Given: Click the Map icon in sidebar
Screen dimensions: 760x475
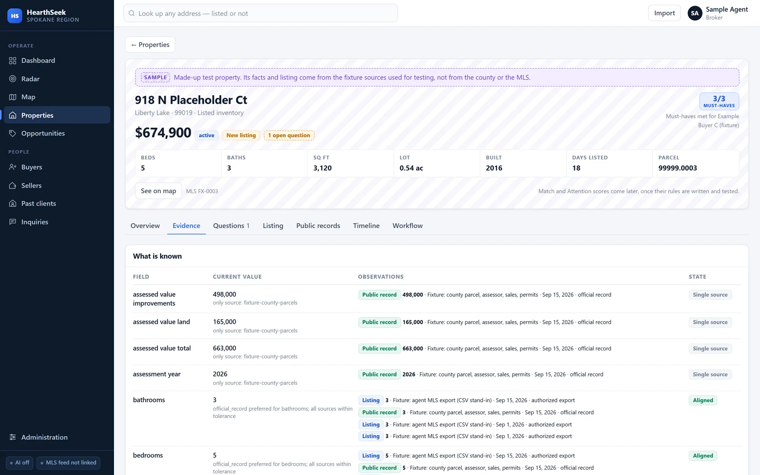Looking at the screenshot, I should (13, 97).
